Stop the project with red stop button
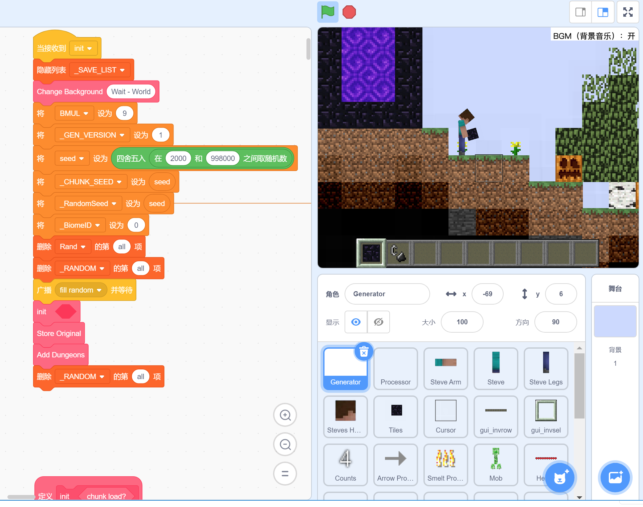 [x=349, y=12]
